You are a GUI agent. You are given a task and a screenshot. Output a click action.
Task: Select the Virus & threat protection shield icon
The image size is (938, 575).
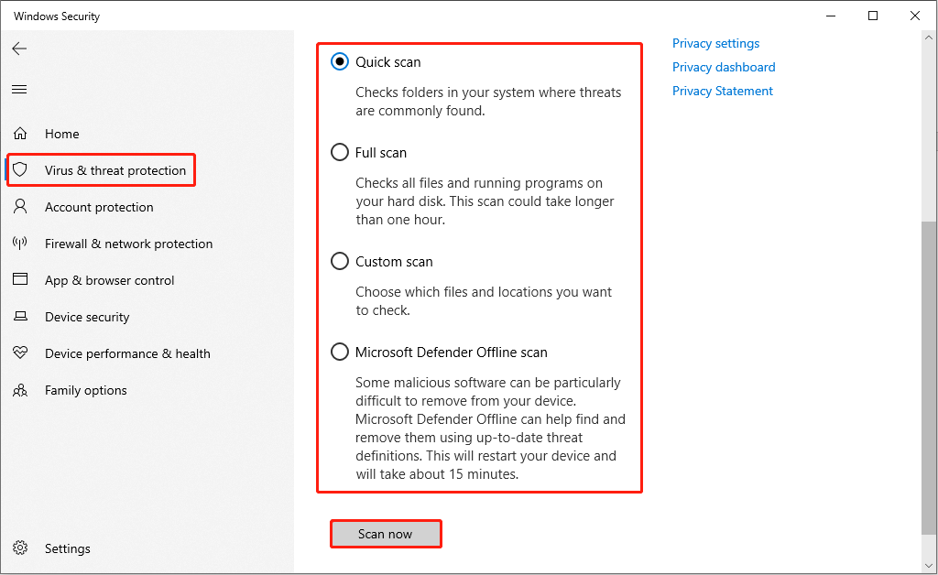[20, 170]
